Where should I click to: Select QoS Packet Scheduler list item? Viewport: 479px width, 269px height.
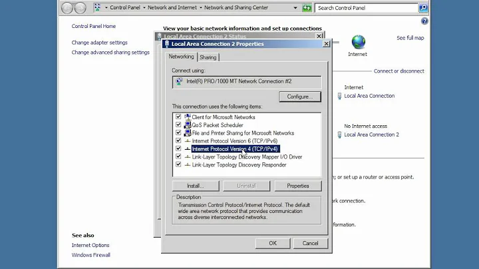[x=218, y=125]
